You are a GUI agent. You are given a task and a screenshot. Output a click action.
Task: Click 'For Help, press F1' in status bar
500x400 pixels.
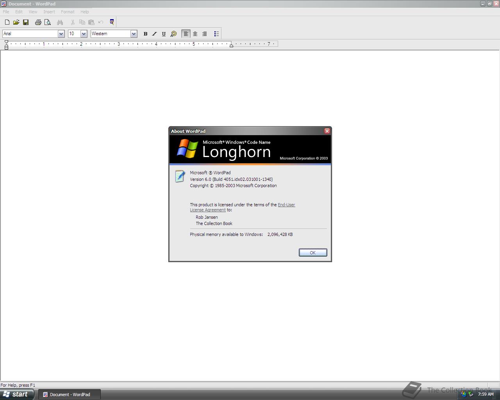tap(18, 385)
